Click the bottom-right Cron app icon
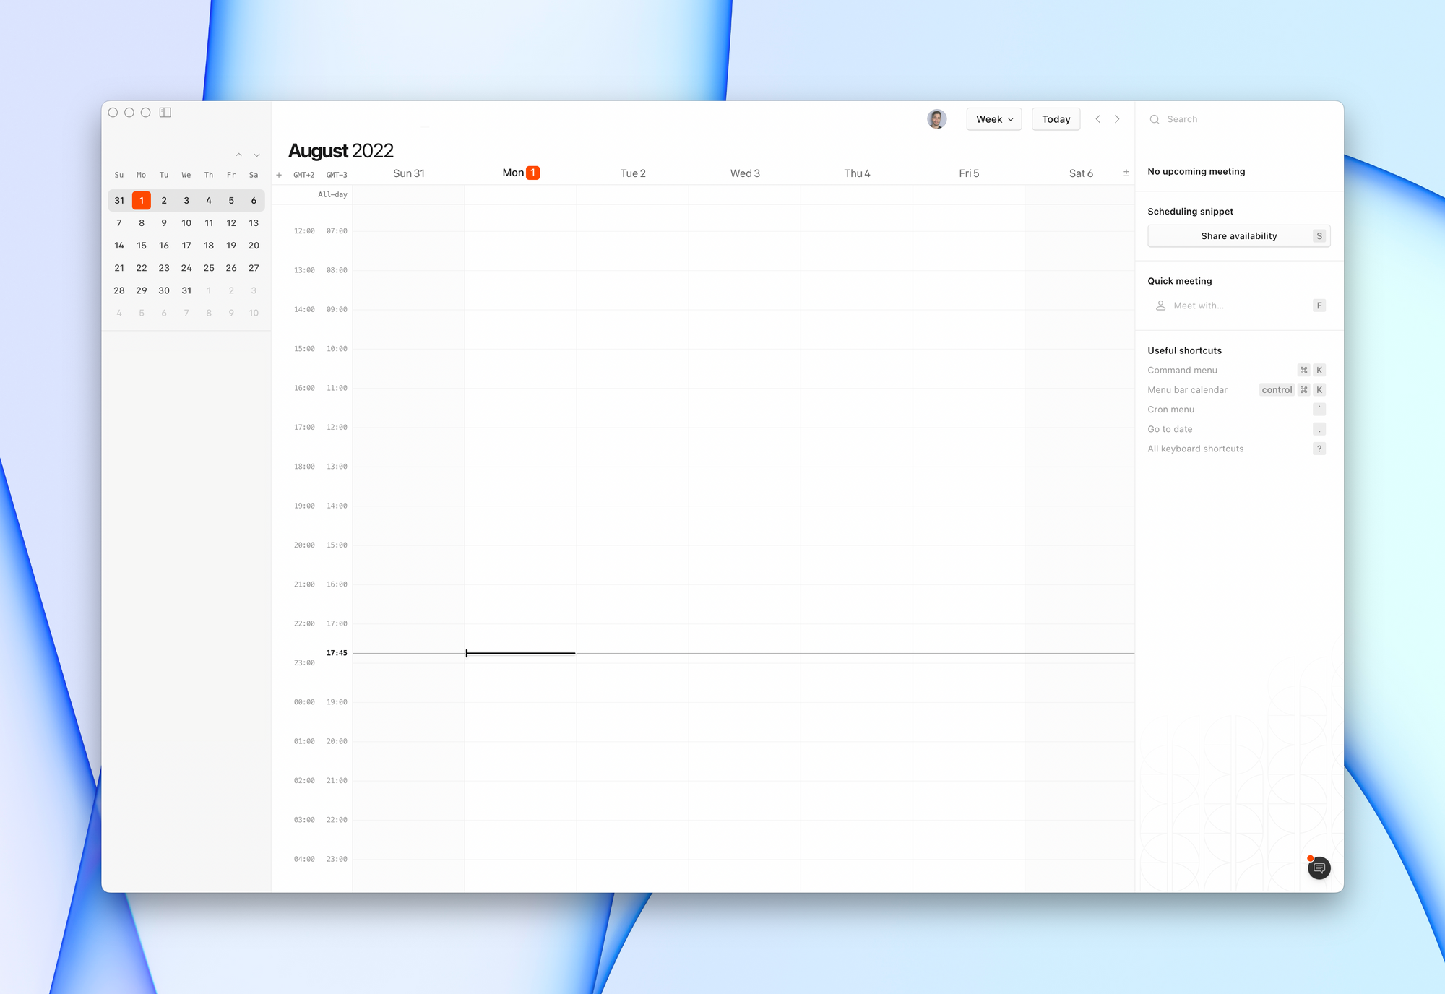1445x994 pixels. (1318, 868)
